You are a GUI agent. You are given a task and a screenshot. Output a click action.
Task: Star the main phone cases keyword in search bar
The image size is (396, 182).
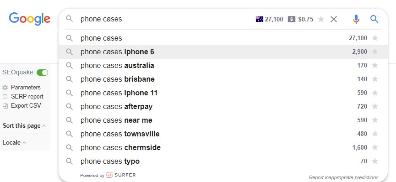tap(321, 19)
